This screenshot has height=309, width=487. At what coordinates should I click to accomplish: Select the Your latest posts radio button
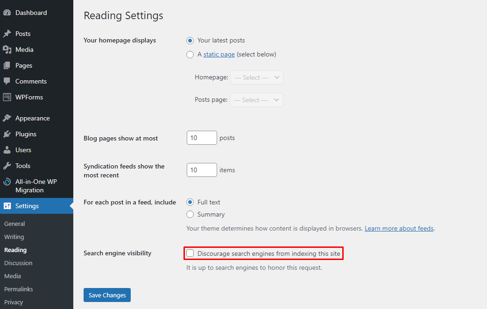pyautogui.click(x=190, y=41)
